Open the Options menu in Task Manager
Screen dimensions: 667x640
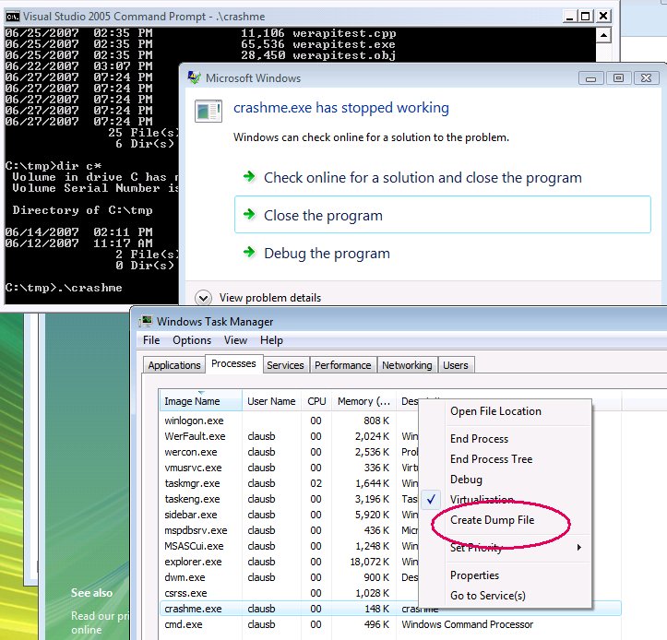(x=192, y=340)
